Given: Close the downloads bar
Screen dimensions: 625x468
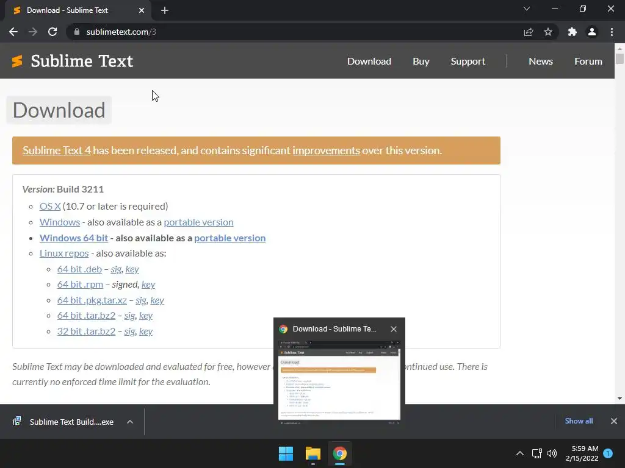Looking at the screenshot, I should click(x=614, y=421).
